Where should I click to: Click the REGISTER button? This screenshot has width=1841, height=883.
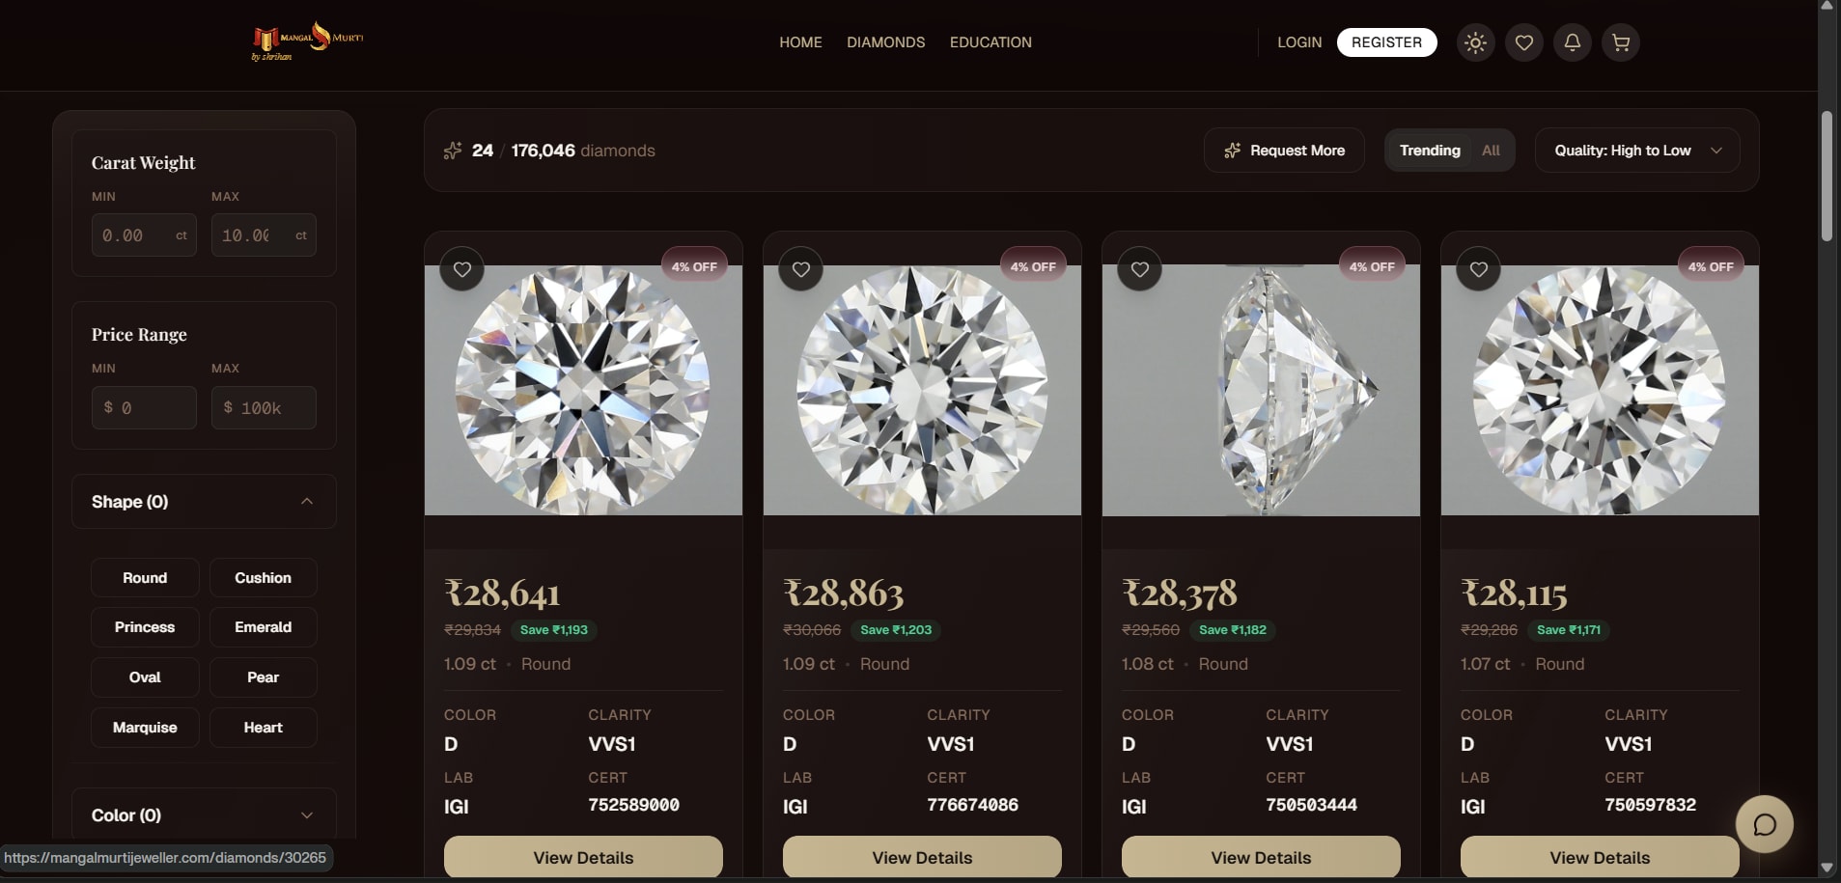[x=1385, y=42]
